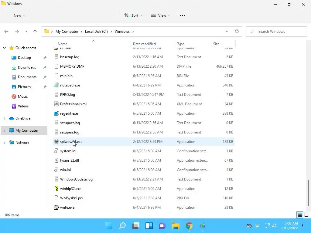This screenshot has height=233, width=311.
Task: Open the taskbar clock and date
Action: tap(289, 226)
